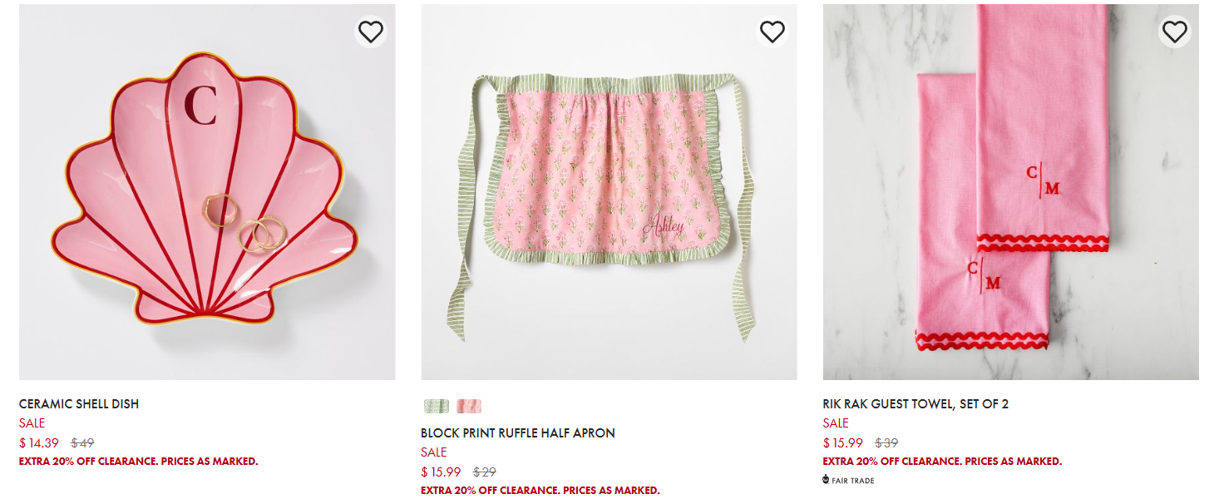Open Rik Rak Guest Towel, Set of 2 link
The image size is (1214, 499).
pyautogui.click(x=915, y=404)
